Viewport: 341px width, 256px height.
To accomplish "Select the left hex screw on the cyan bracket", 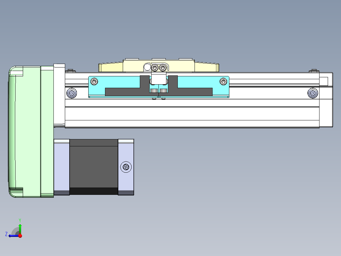I will 94,81.
